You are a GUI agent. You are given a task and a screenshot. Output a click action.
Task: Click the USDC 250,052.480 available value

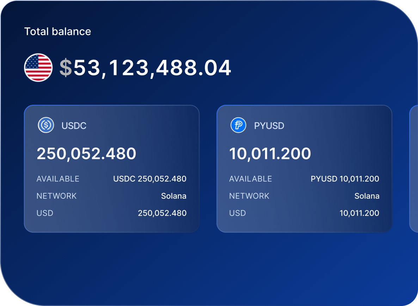[150, 179]
